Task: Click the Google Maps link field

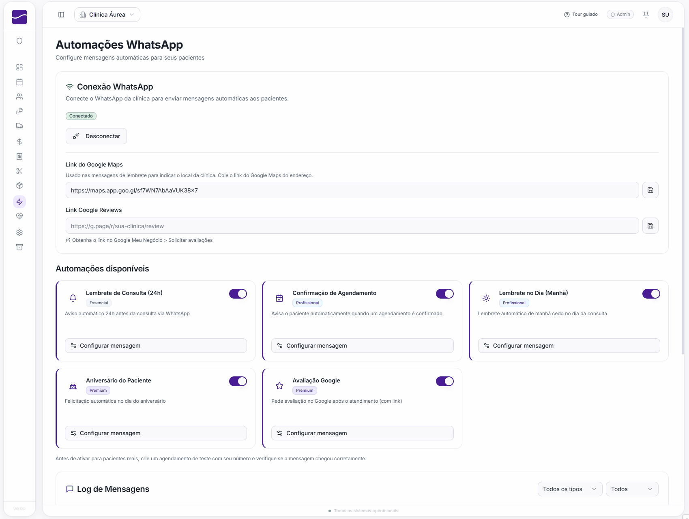Action: [x=352, y=190]
